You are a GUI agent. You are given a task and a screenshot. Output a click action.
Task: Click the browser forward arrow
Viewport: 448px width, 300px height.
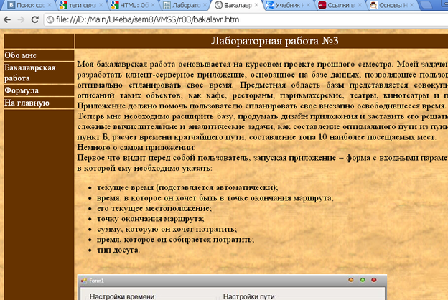pyautogui.click(x=21, y=19)
